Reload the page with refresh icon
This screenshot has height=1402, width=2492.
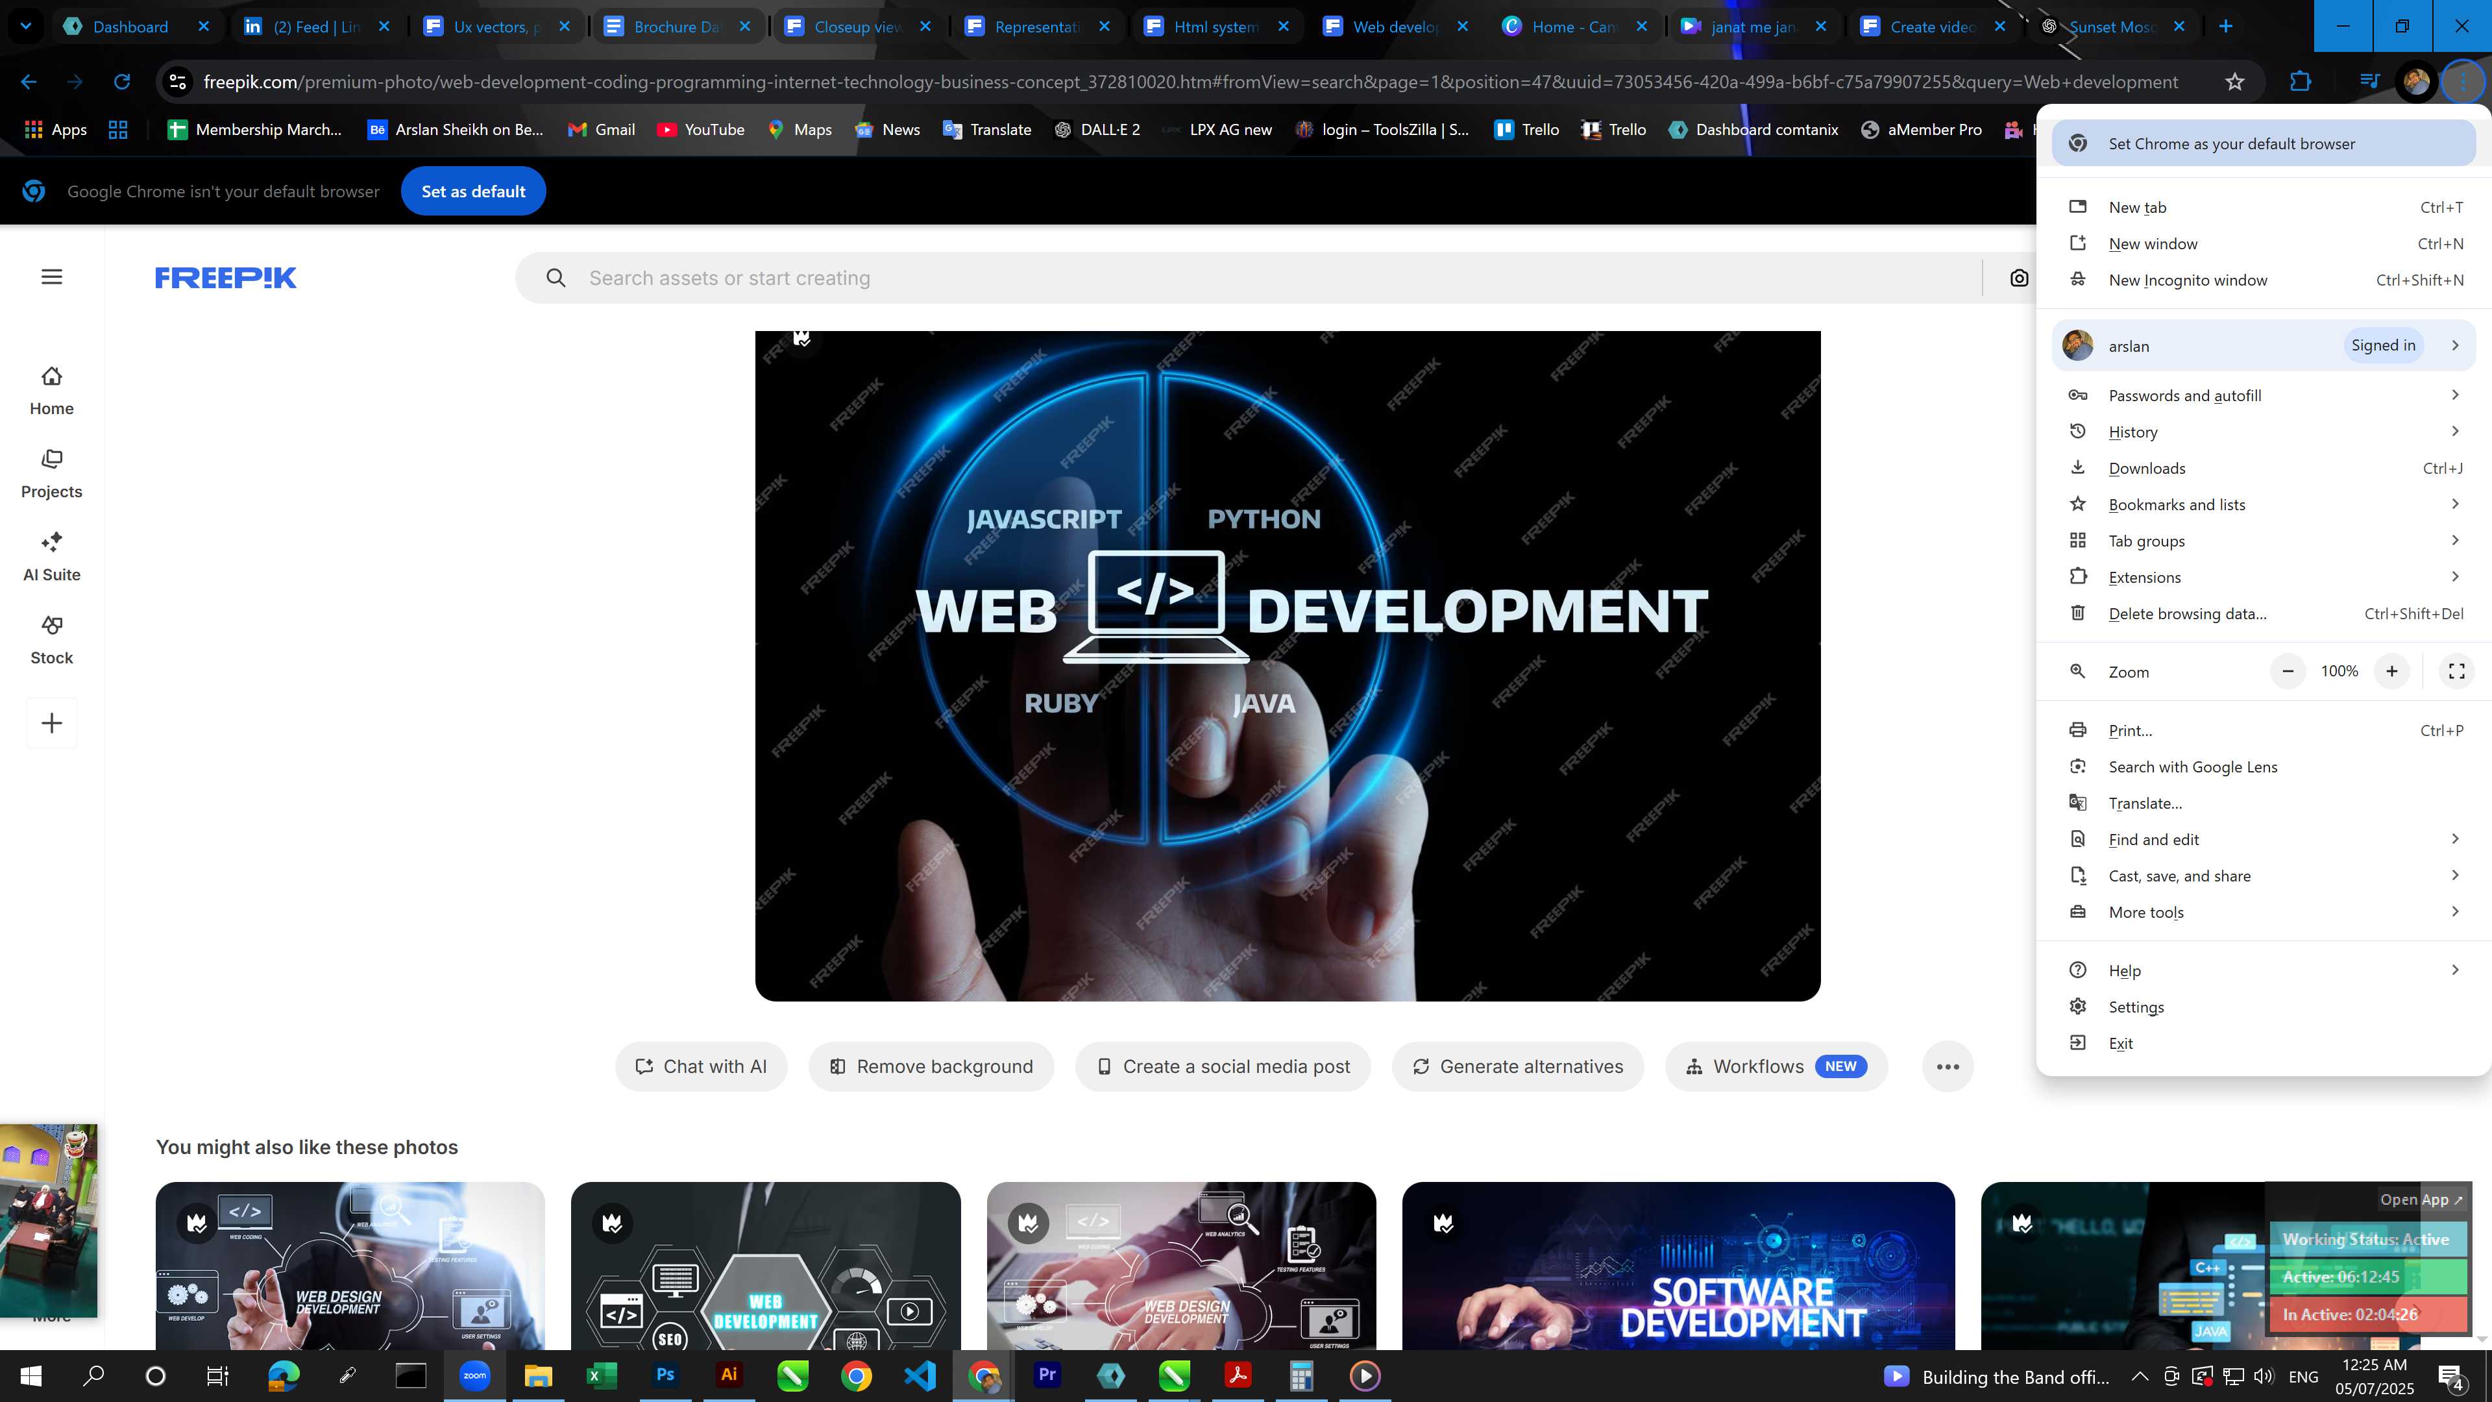[122, 82]
